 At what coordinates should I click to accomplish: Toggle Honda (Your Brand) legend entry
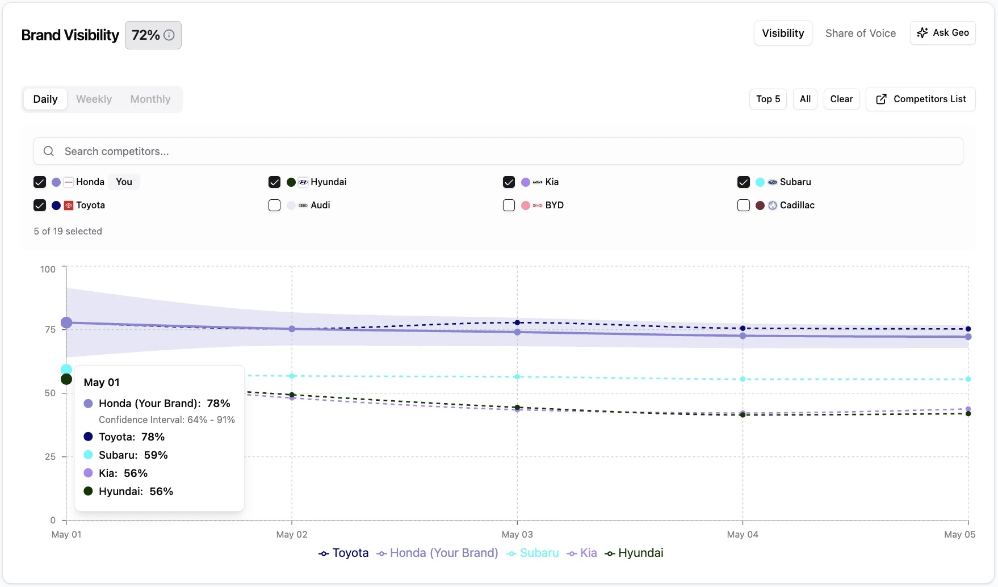tap(437, 553)
